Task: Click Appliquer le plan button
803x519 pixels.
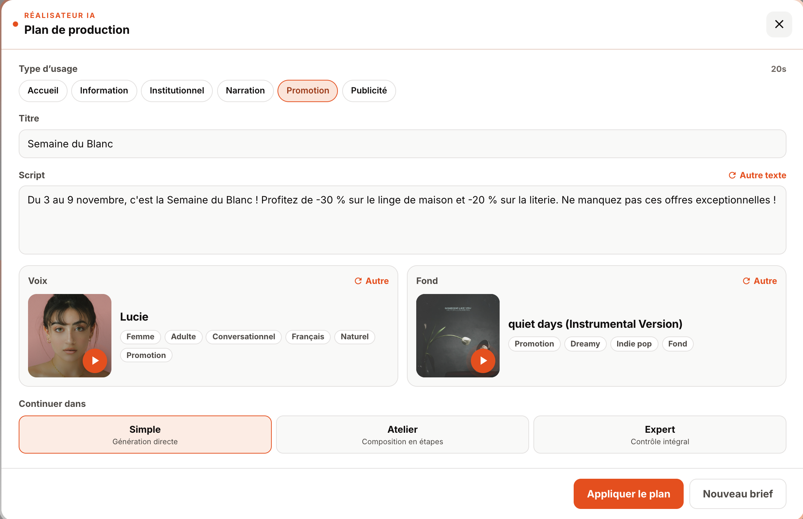Action: pyautogui.click(x=628, y=494)
